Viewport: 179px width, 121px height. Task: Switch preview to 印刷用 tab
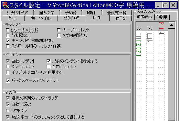pos(162,17)
